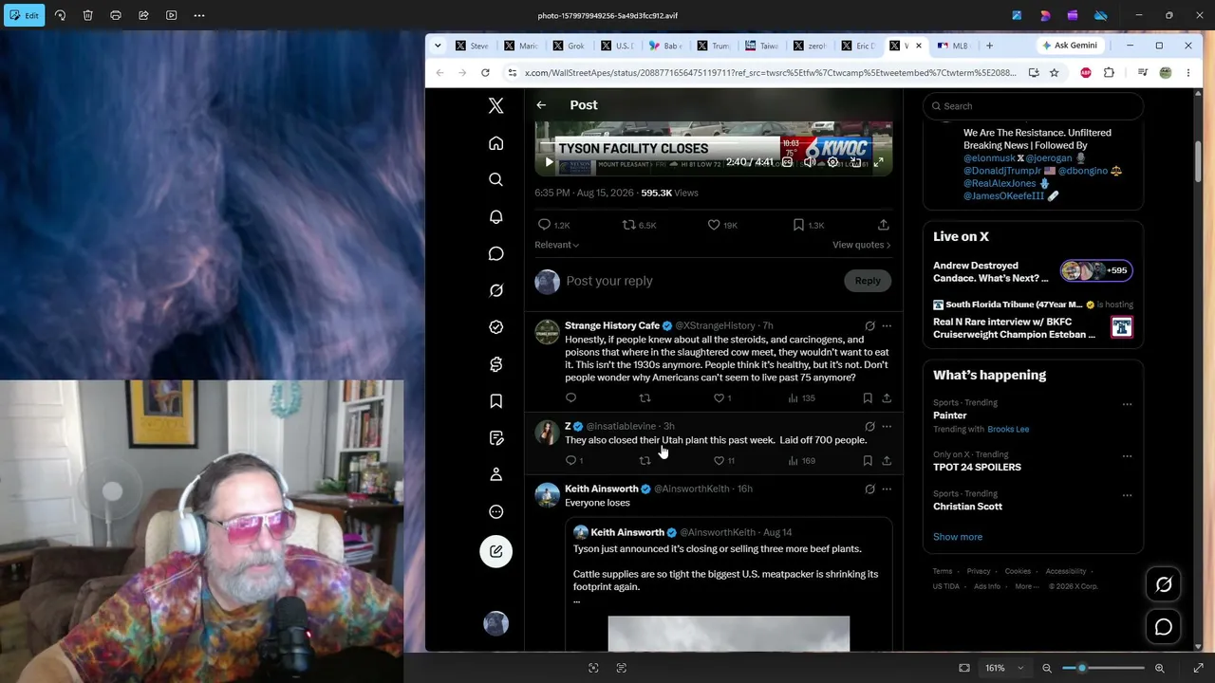This screenshot has width=1215, height=683.
Task: Open more options for Christian Scott trend
Action: 1127,495
